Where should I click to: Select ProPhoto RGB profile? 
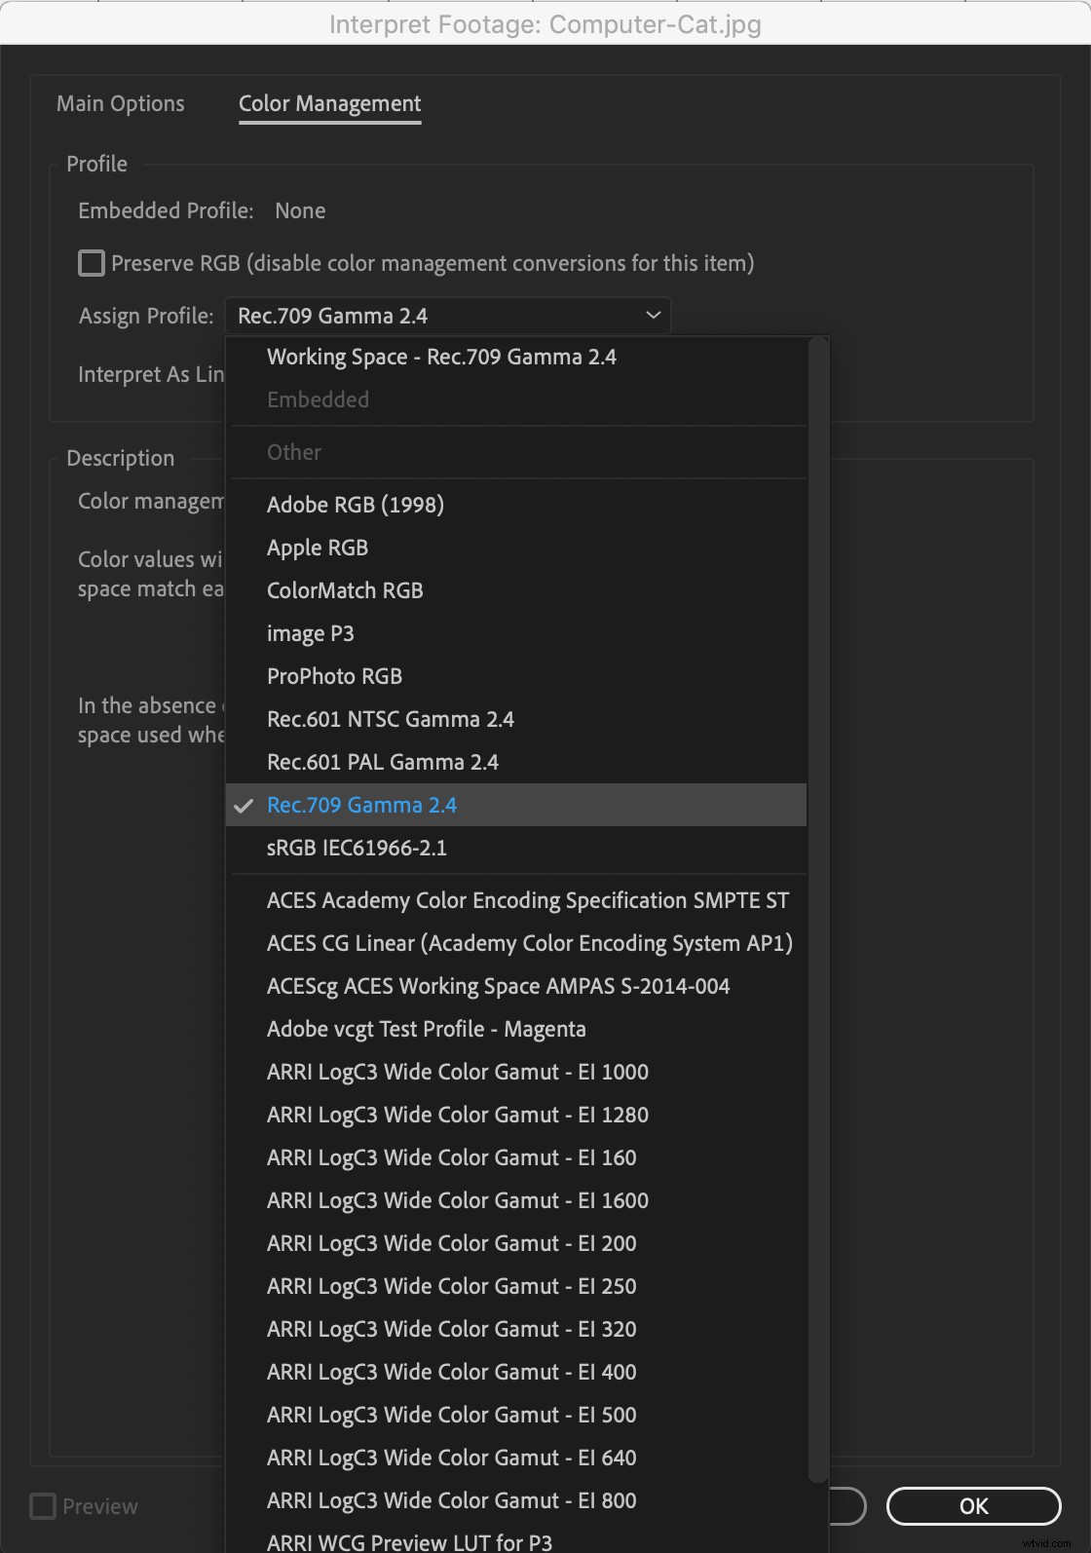coord(516,676)
